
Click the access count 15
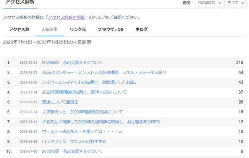(241, 112)
